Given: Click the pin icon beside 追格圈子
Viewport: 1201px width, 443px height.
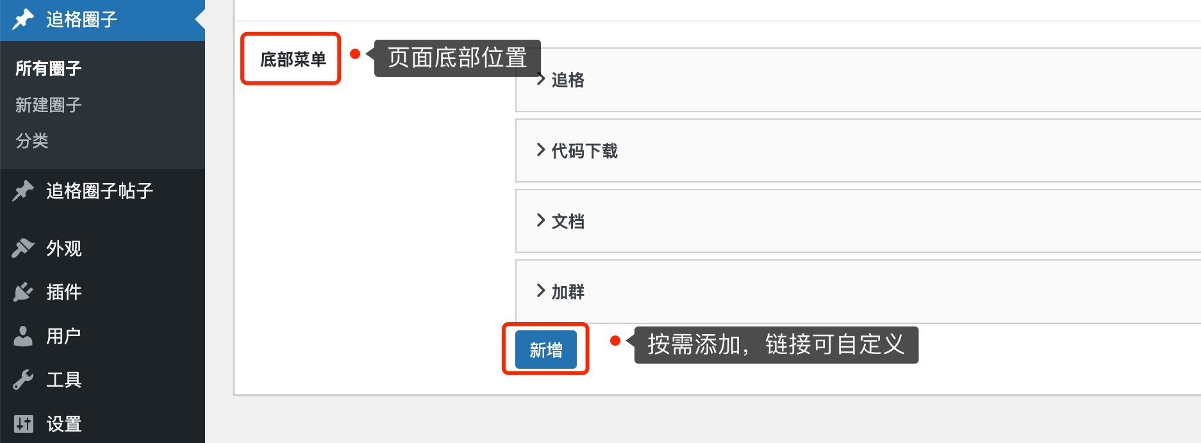Looking at the screenshot, I should pos(23,19).
